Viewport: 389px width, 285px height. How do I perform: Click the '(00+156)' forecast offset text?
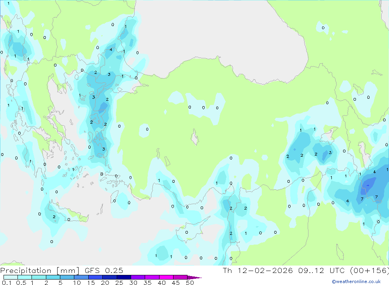(x=370, y=271)
